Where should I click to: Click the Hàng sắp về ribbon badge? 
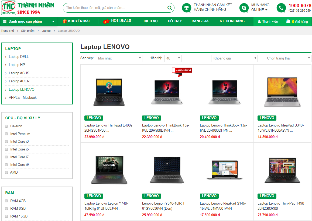182,72
